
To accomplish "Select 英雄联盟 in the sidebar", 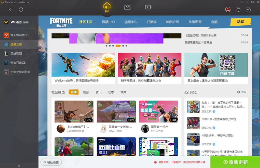I will coord(19,53).
